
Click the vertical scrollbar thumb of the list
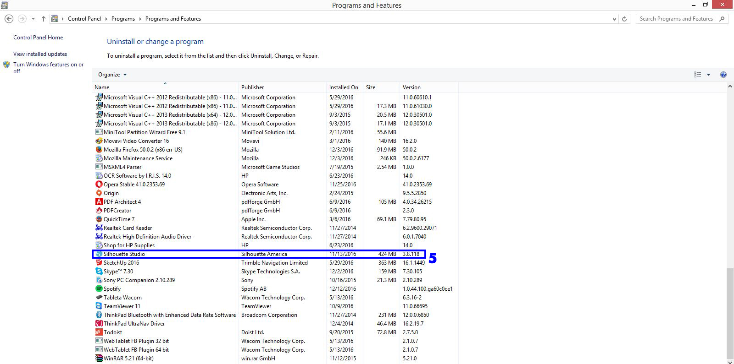click(730, 314)
